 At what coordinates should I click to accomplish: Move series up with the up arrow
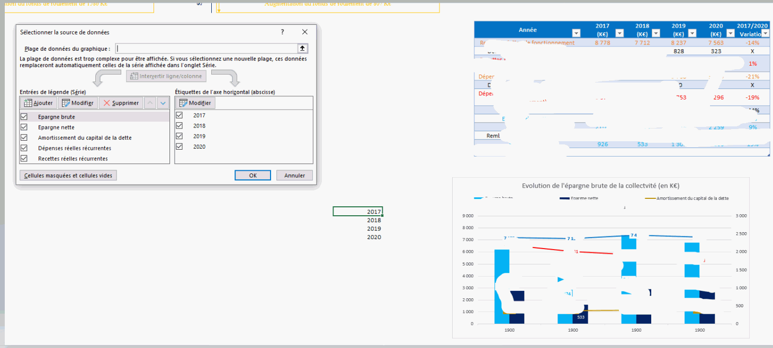coord(150,103)
